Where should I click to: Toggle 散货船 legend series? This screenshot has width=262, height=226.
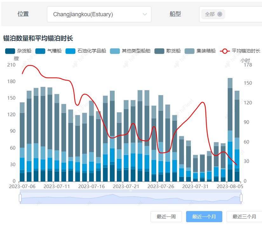tap(168, 51)
